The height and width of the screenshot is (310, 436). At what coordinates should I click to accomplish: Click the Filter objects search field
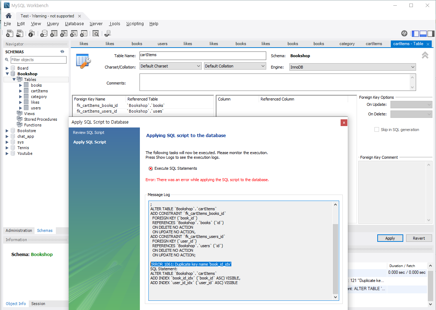tap(38, 60)
